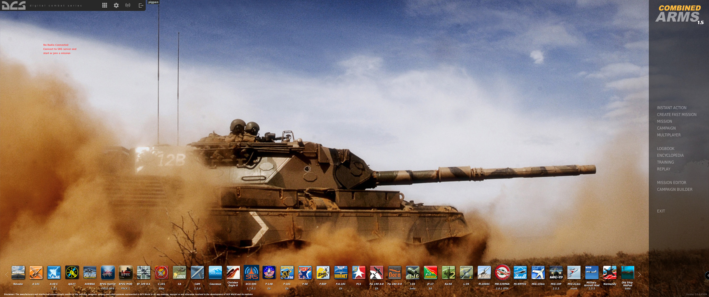709x297 pixels.
Task: Open the module manager grid icon
Action: pos(105,5)
